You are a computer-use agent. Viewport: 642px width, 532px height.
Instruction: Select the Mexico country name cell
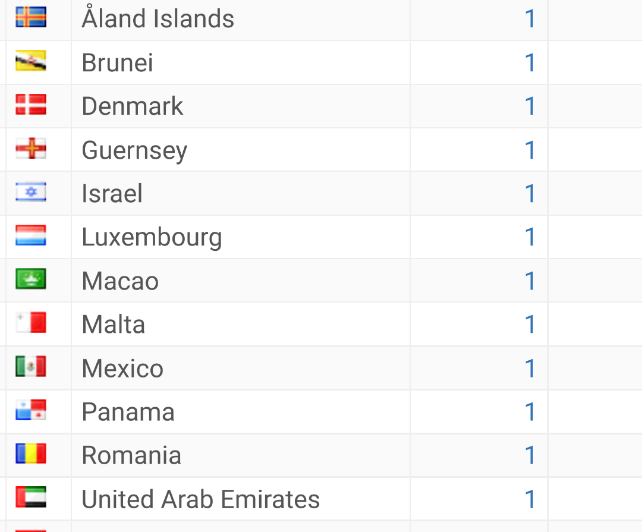(241, 368)
